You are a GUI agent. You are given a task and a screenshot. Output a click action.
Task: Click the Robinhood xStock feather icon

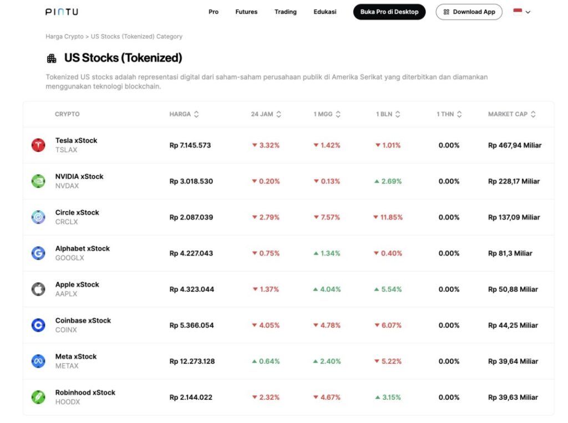(x=38, y=398)
